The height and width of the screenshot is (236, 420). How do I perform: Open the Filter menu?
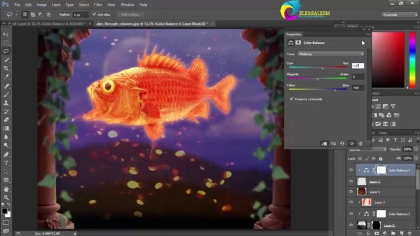pyautogui.click(x=98, y=5)
